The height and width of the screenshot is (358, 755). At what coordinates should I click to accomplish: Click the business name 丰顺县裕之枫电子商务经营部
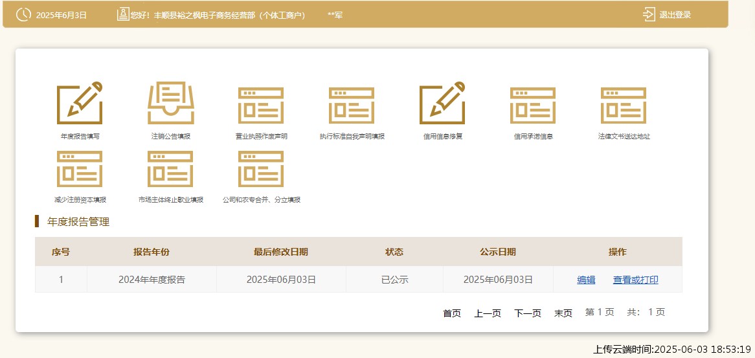(204, 15)
